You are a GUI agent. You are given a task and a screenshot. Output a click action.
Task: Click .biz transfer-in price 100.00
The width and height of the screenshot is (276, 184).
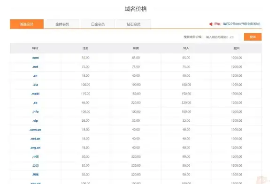186,85
